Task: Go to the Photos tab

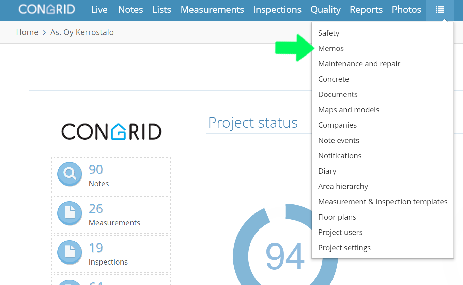Action: [x=406, y=10]
